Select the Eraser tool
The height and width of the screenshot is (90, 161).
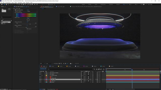[32, 4]
